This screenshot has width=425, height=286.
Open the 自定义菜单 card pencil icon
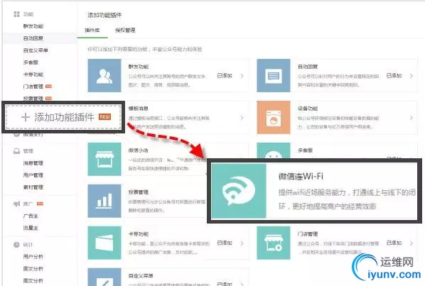point(104,277)
